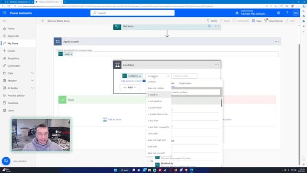Open Condition more options ellipsis

coord(216,65)
